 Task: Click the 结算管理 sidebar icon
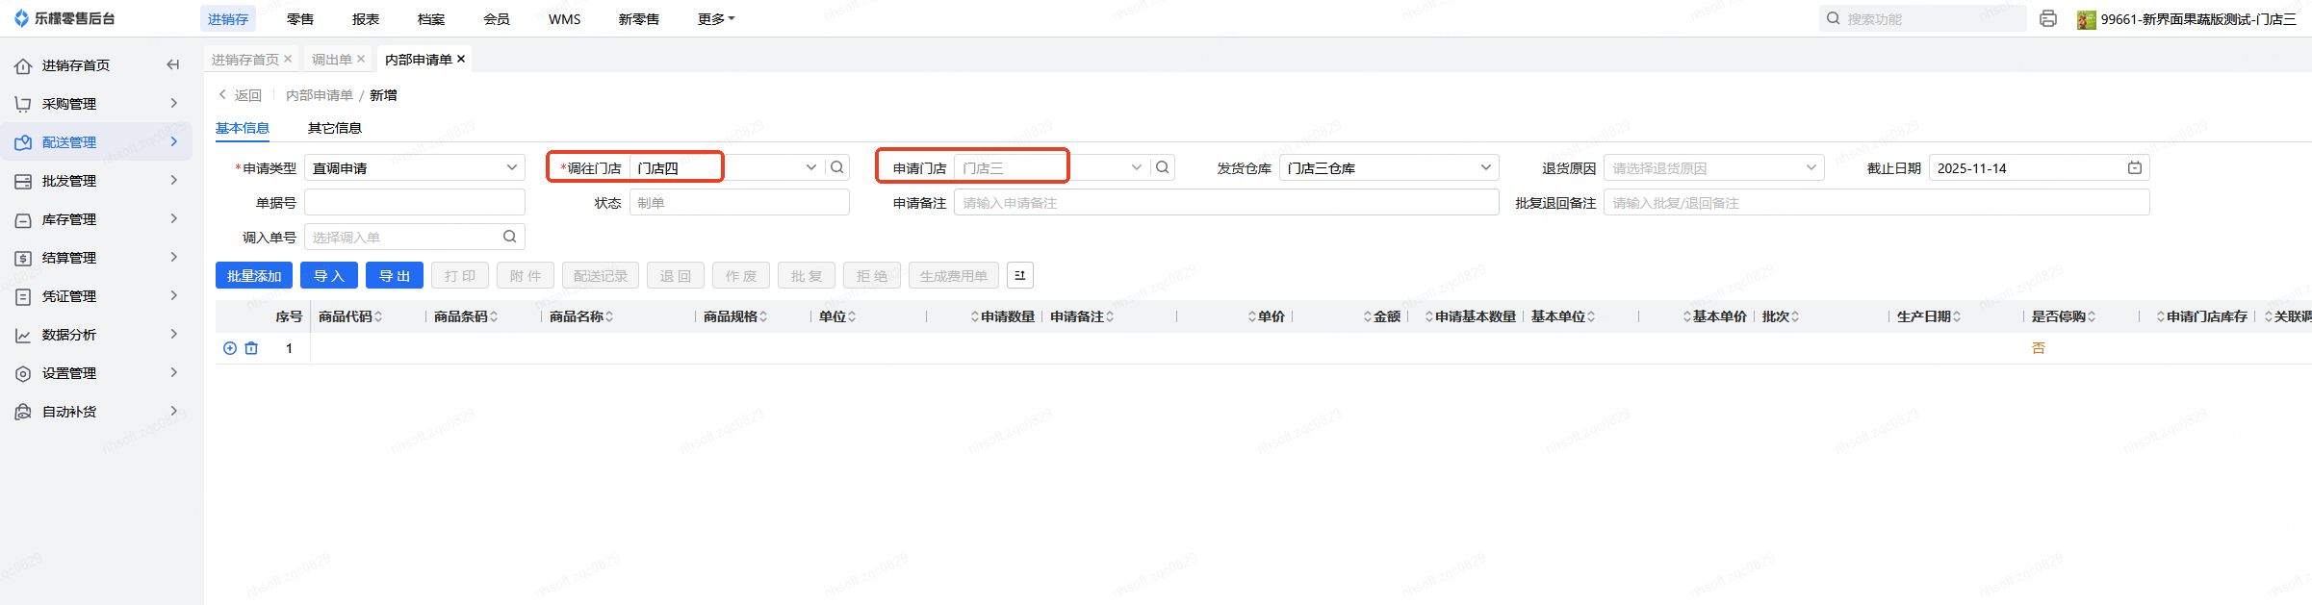[23, 258]
